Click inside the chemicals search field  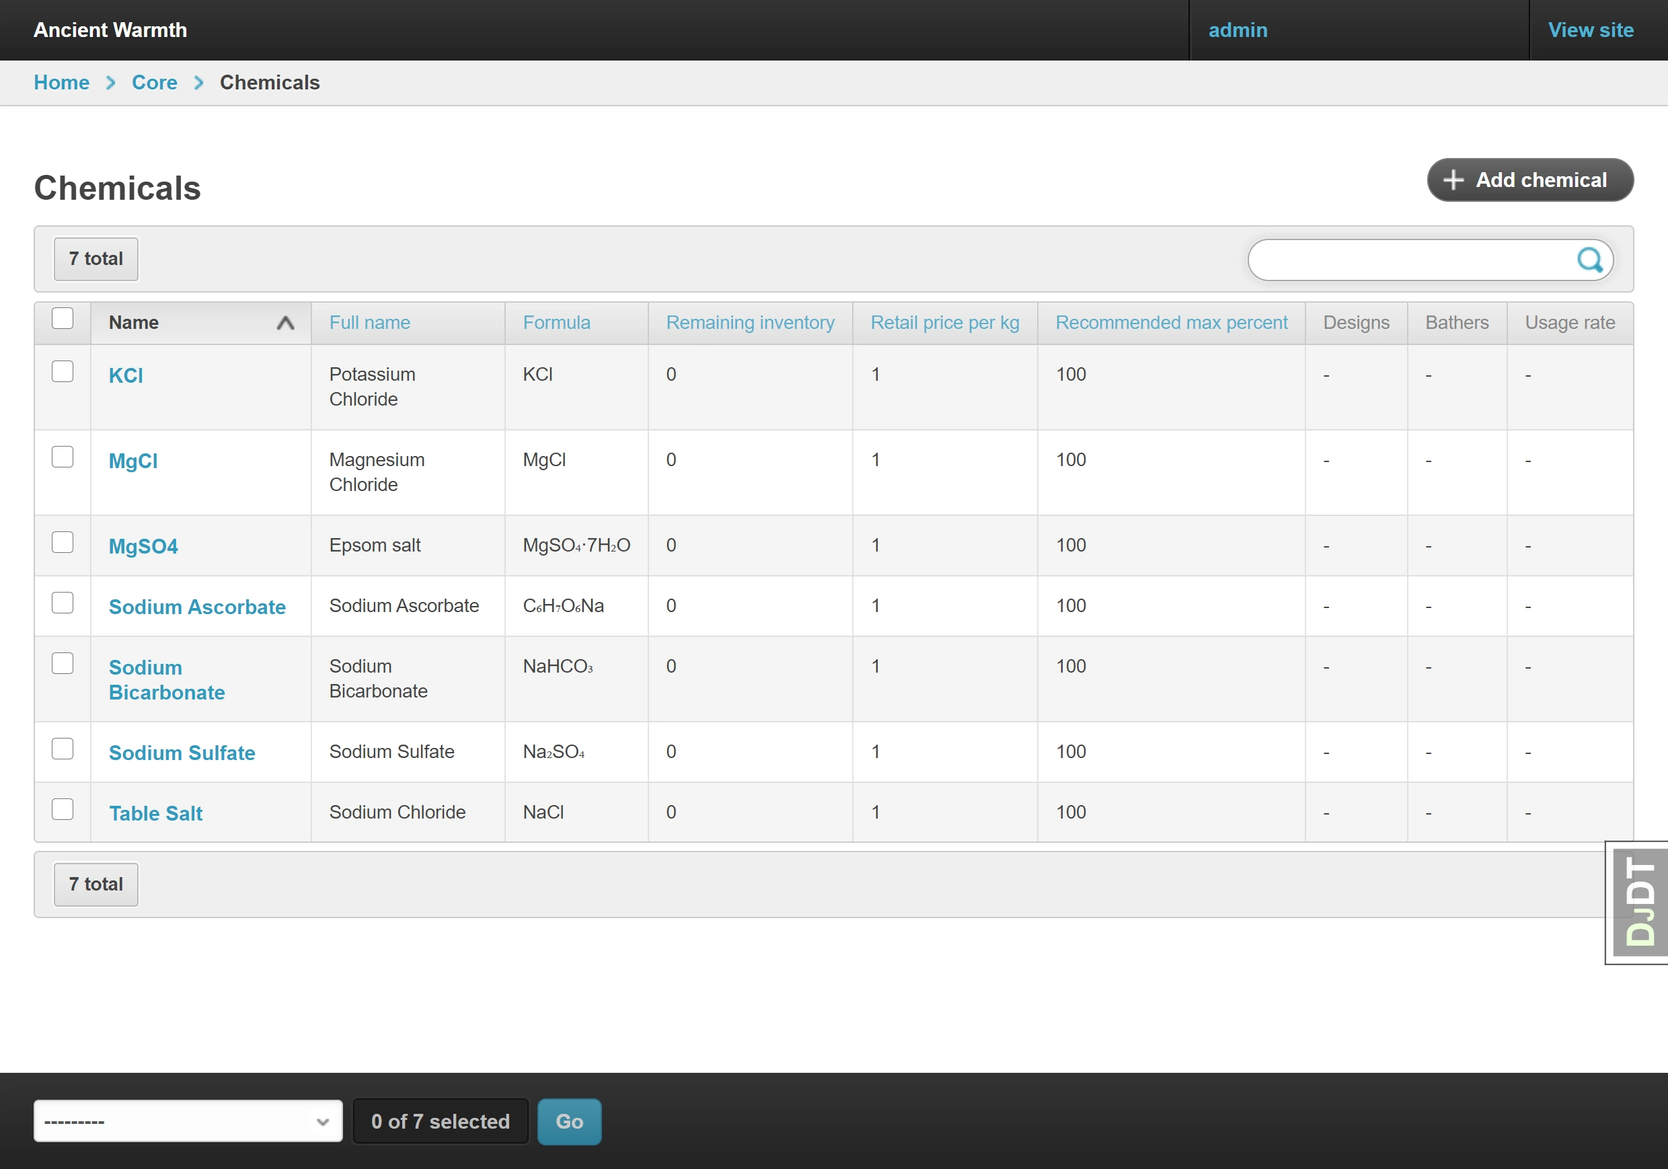pyautogui.click(x=1409, y=260)
